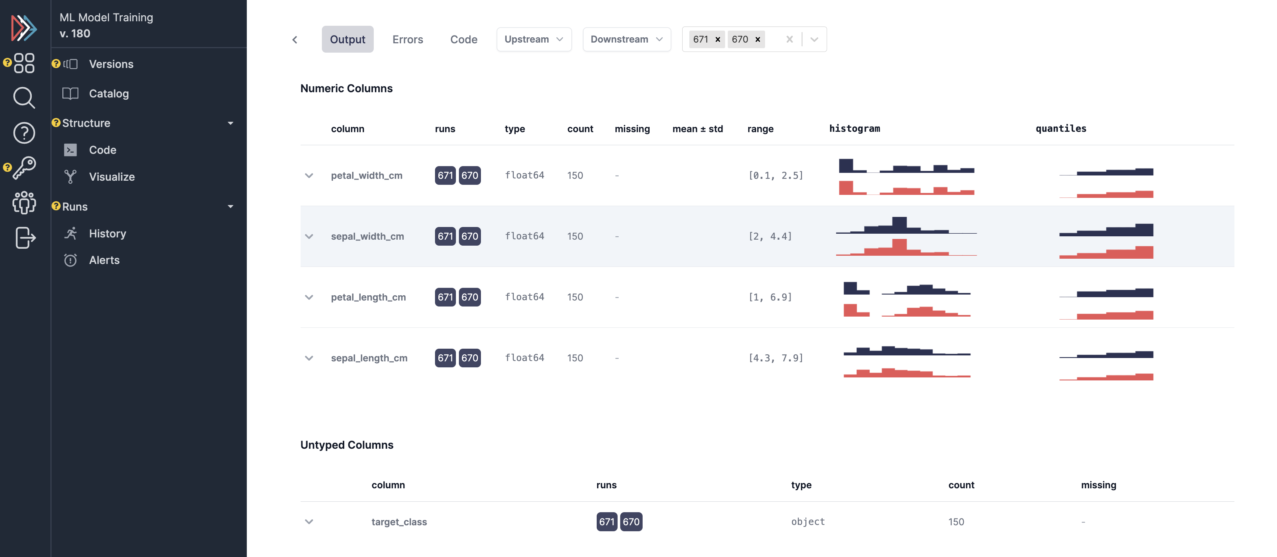Open the Downstream dropdown

click(x=626, y=39)
